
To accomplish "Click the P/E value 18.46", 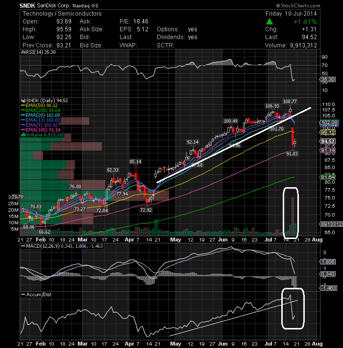I will click(141, 22).
